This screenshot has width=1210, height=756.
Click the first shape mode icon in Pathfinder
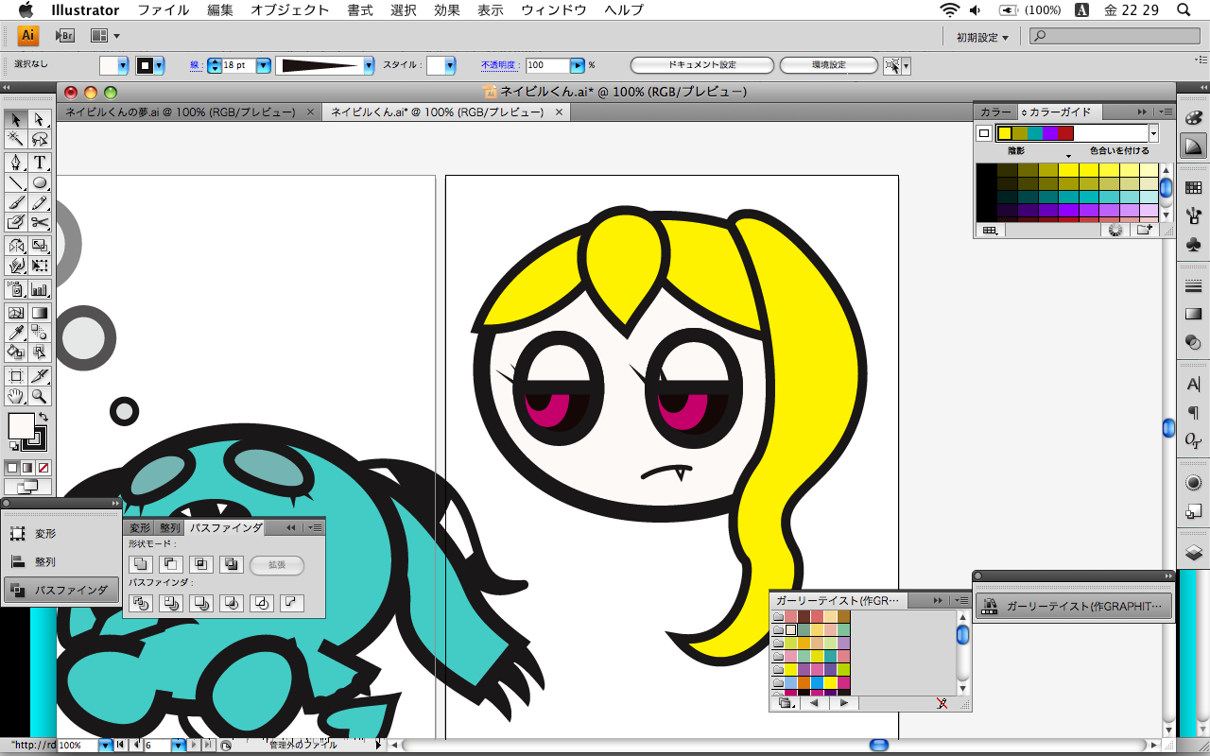[141, 564]
